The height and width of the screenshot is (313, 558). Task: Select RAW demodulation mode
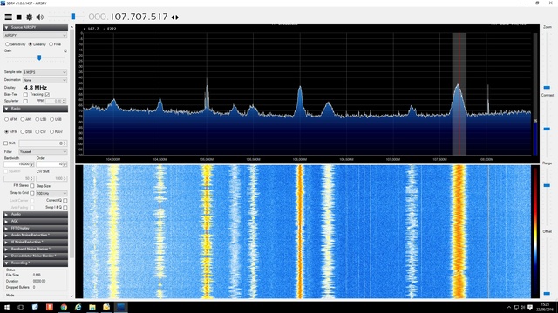point(52,131)
